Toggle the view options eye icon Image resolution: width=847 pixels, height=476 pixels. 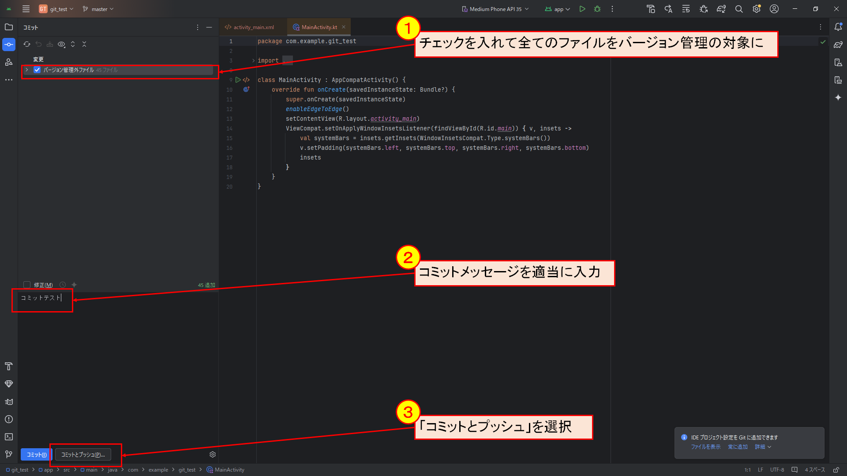click(61, 44)
